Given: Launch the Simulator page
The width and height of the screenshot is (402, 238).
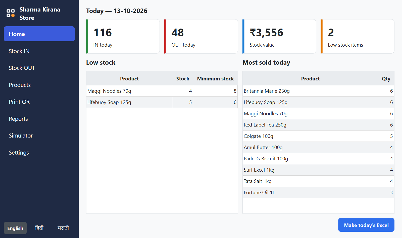Looking at the screenshot, I should (39, 136).
